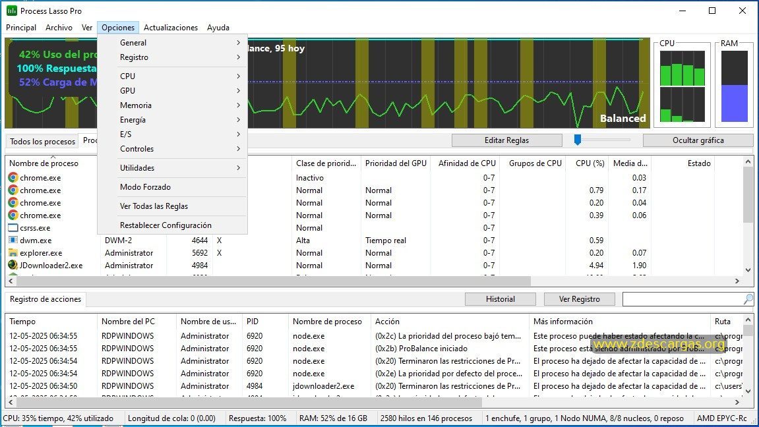Select the dwm.exe process row text
The image size is (759, 427).
36,241
